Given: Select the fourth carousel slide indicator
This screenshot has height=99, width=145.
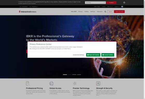Looking at the screenshot, I should 79,75.
